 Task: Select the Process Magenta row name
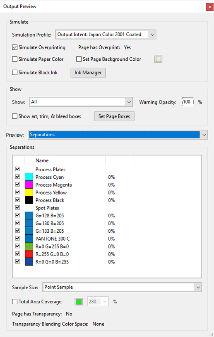(x=53, y=185)
